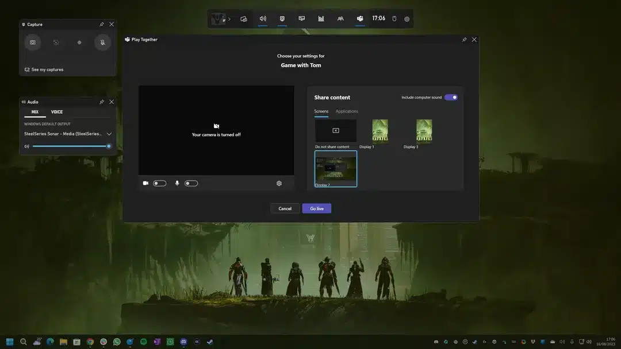Enable the microphone toggle switch

tap(191, 183)
